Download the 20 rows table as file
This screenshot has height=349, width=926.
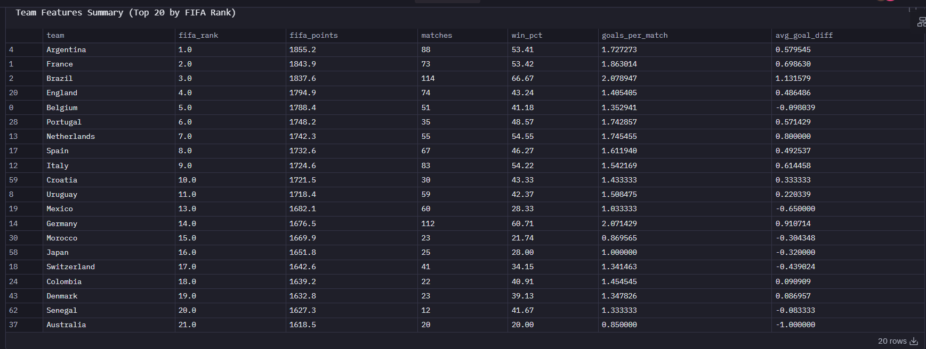[914, 341]
